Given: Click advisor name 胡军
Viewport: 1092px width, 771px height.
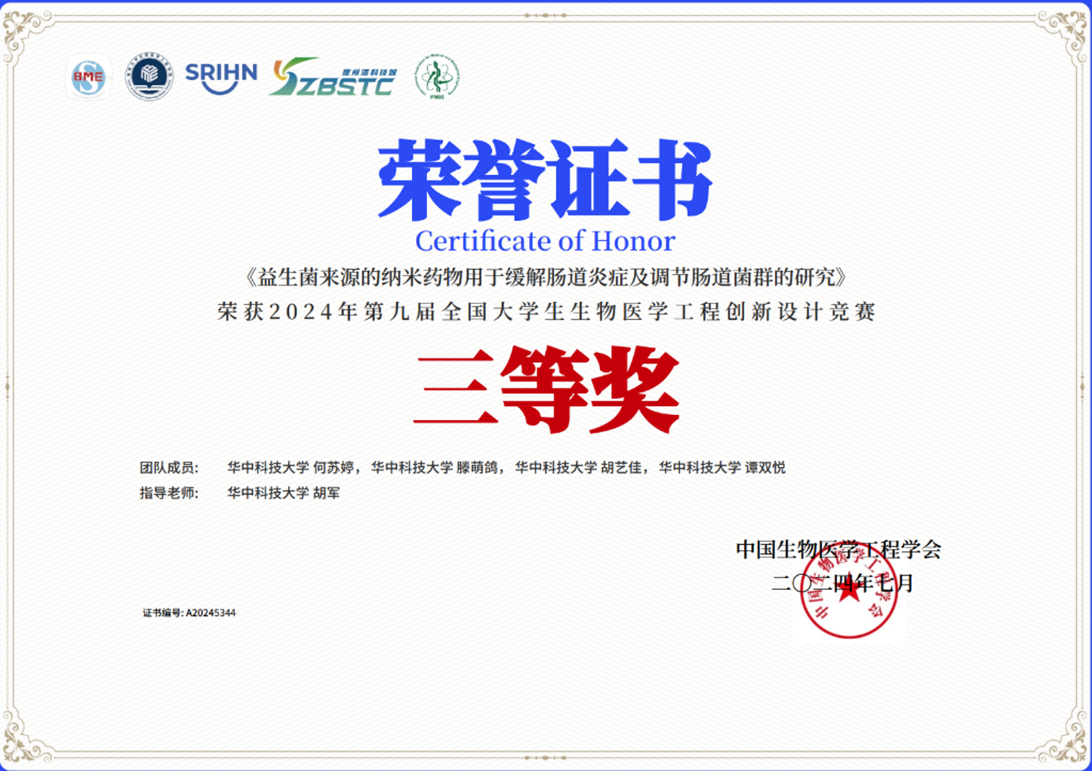Looking at the screenshot, I should 327,493.
